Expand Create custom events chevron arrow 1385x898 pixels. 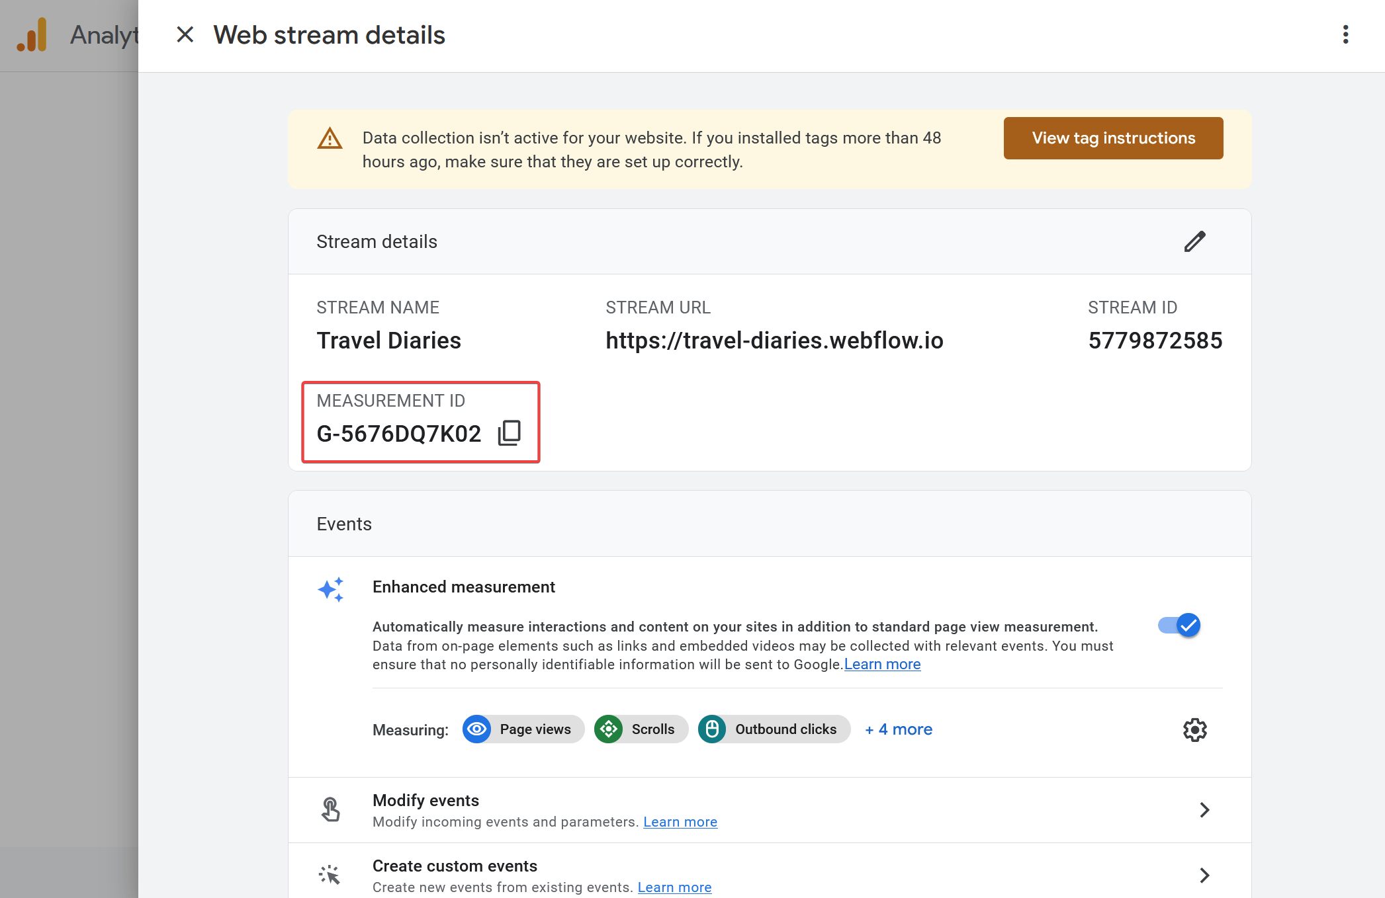click(1204, 876)
